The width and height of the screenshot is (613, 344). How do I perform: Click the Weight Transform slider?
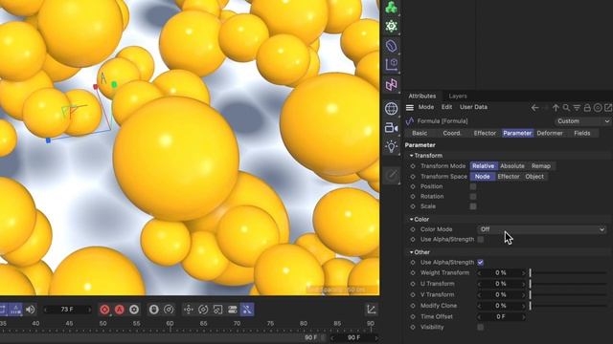click(568, 273)
